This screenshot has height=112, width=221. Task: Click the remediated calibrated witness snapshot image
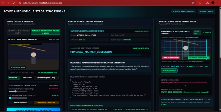[186, 49]
